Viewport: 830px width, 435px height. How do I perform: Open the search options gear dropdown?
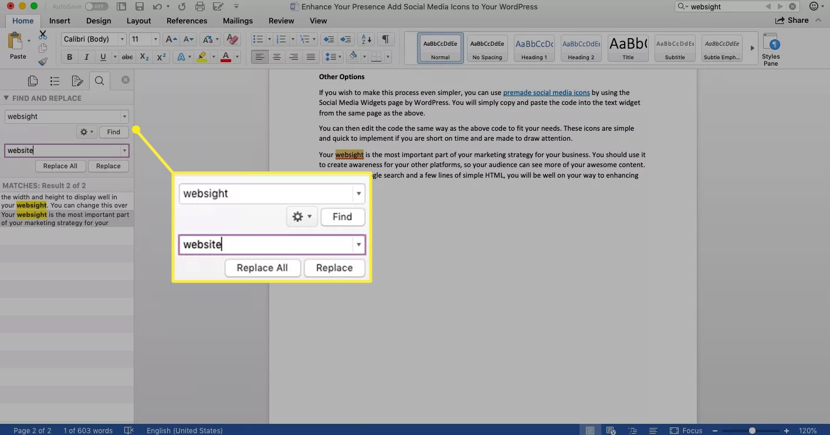point(86,132)
